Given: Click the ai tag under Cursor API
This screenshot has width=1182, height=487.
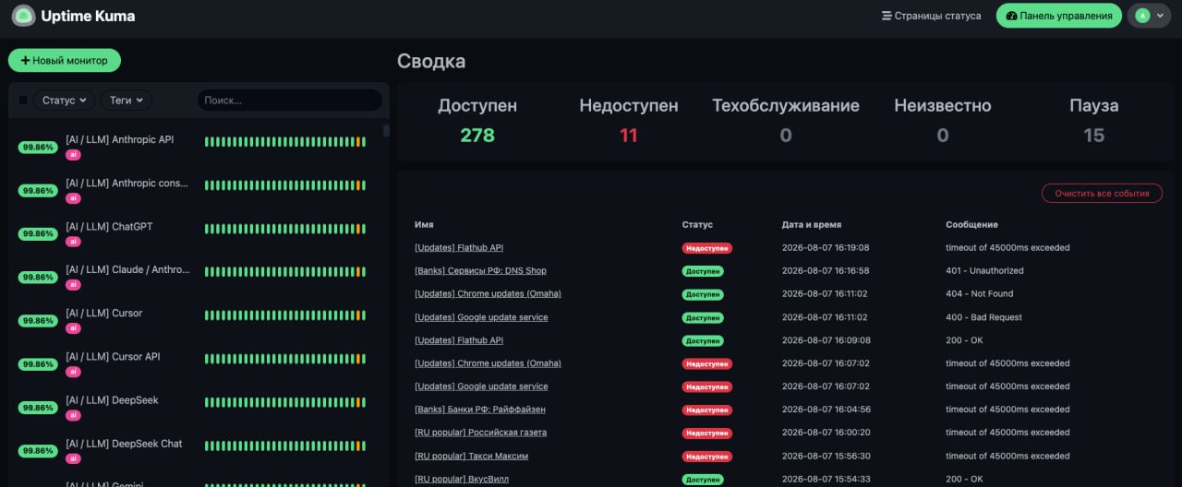Looking at the screenshot, I should (73, 372).
